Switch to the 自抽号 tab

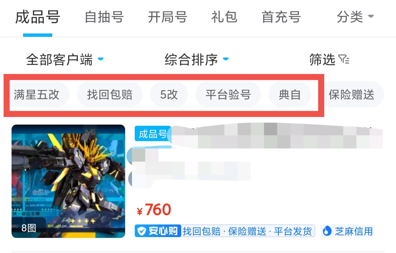tap(104, 17)
